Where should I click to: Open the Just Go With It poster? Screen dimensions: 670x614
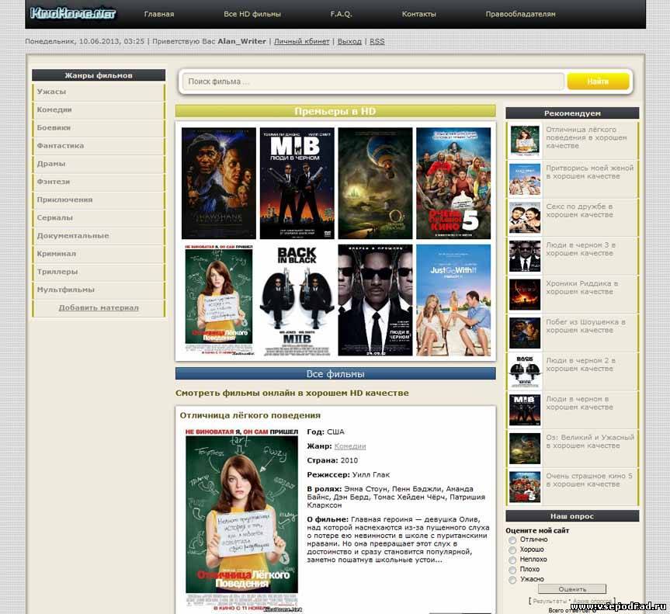453,300
